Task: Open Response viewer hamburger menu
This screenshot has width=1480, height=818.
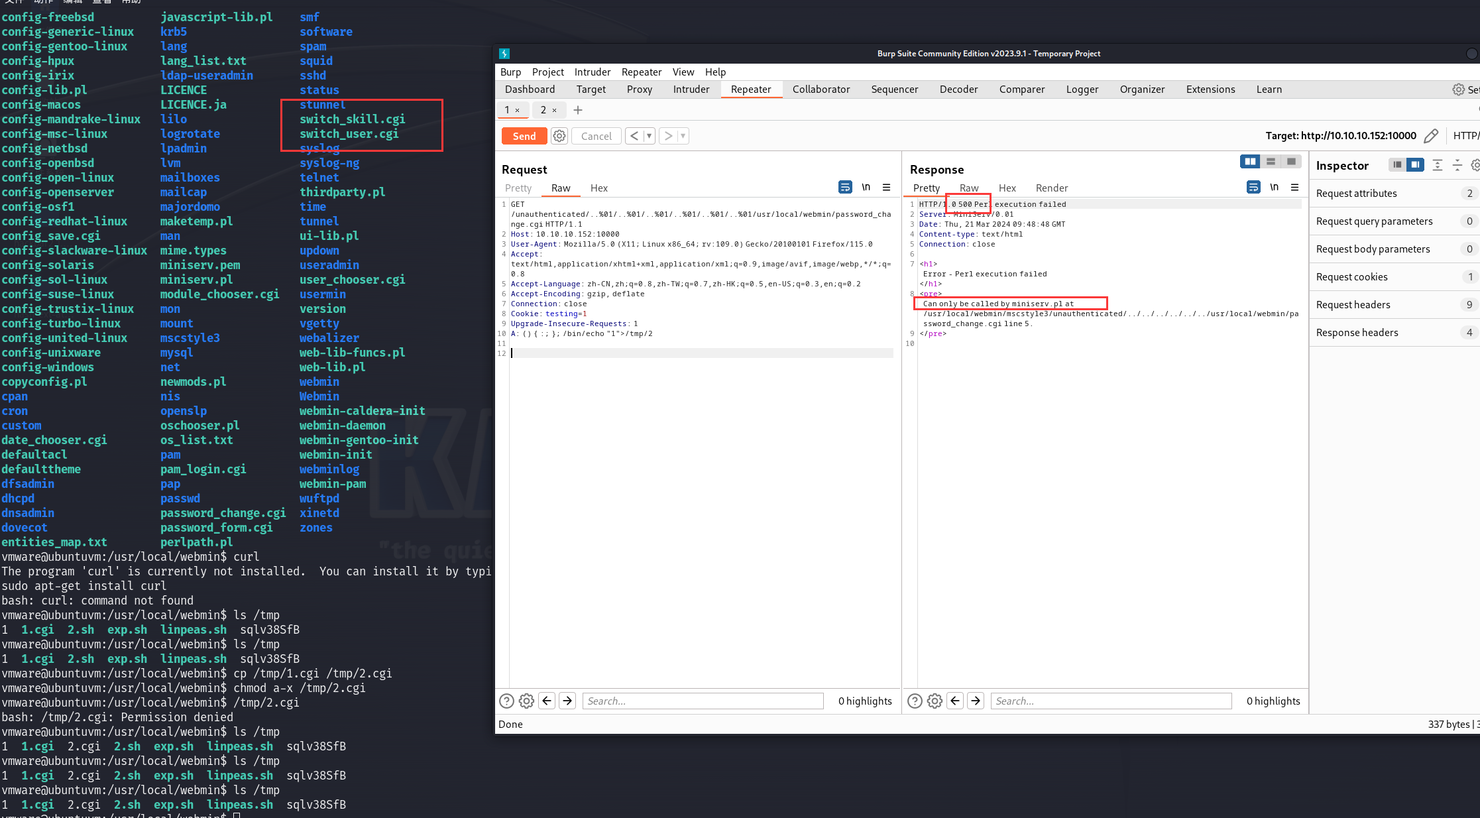Action: (1294, 188)
